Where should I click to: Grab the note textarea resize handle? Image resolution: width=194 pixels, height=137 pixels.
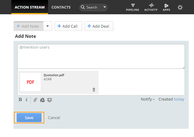(183, 67)
